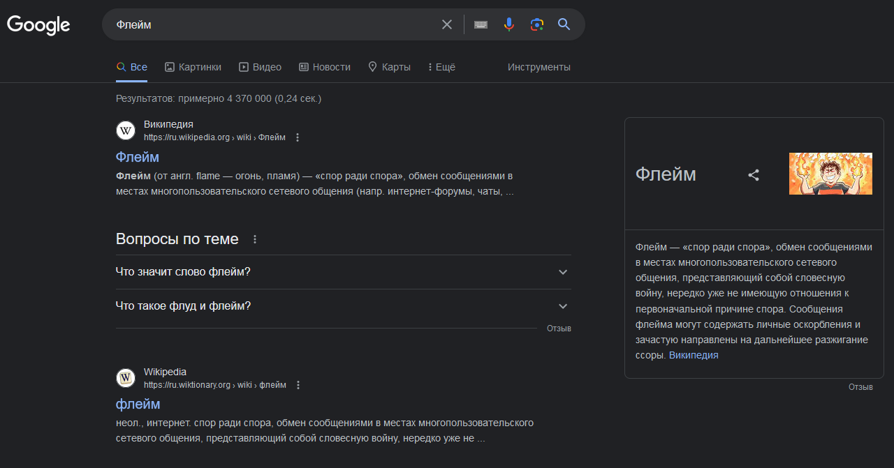Viewport: 894px width, 468px height.
Task: Open options dots next to wiktionary result URL
Action: point(298,385)
